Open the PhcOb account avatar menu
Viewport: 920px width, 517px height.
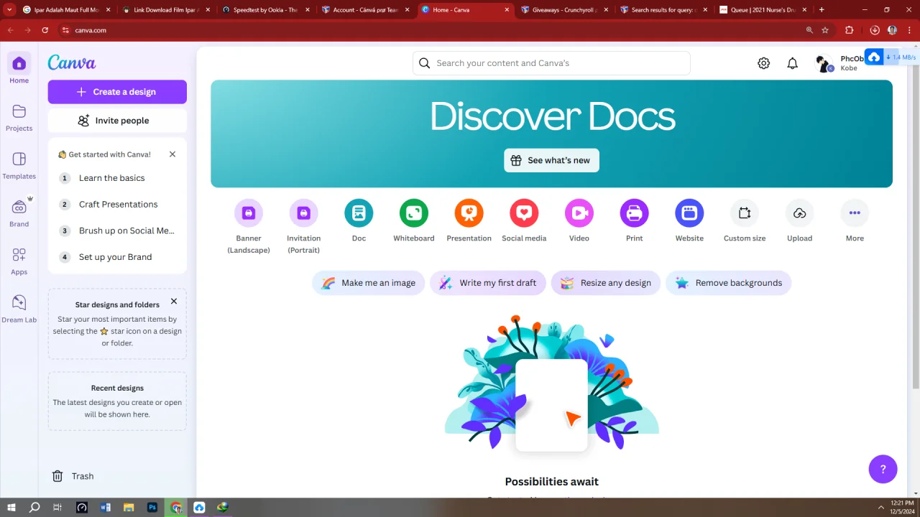824,63
